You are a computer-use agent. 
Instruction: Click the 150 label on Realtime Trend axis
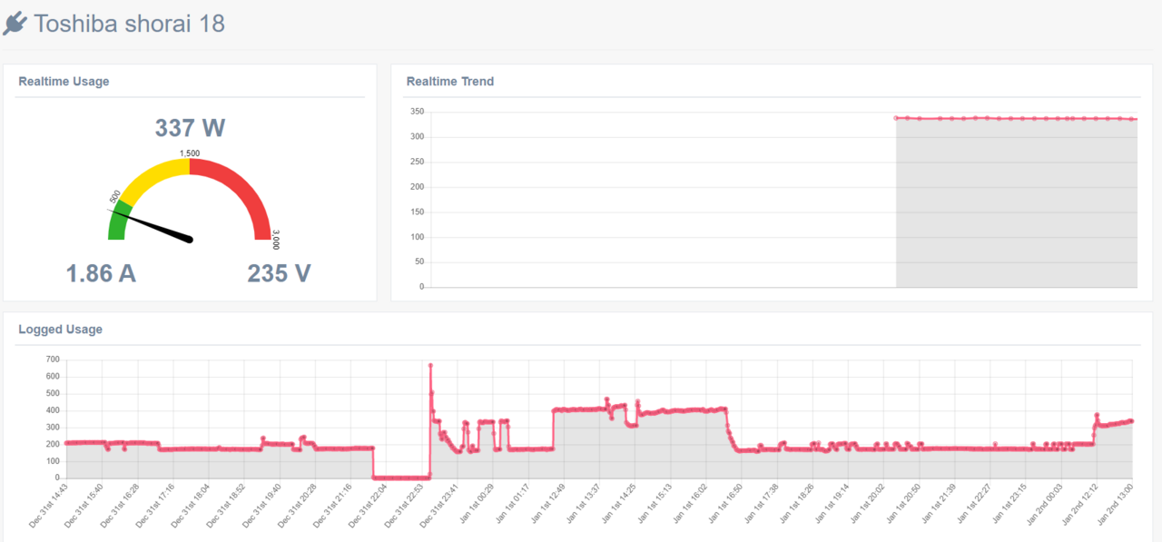(416, 212)
